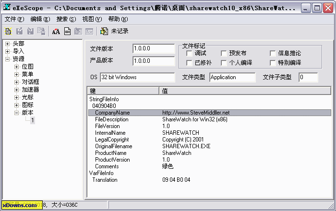Enable the 已修补 checkbox
336x211 pixels.
coord(189,63)
